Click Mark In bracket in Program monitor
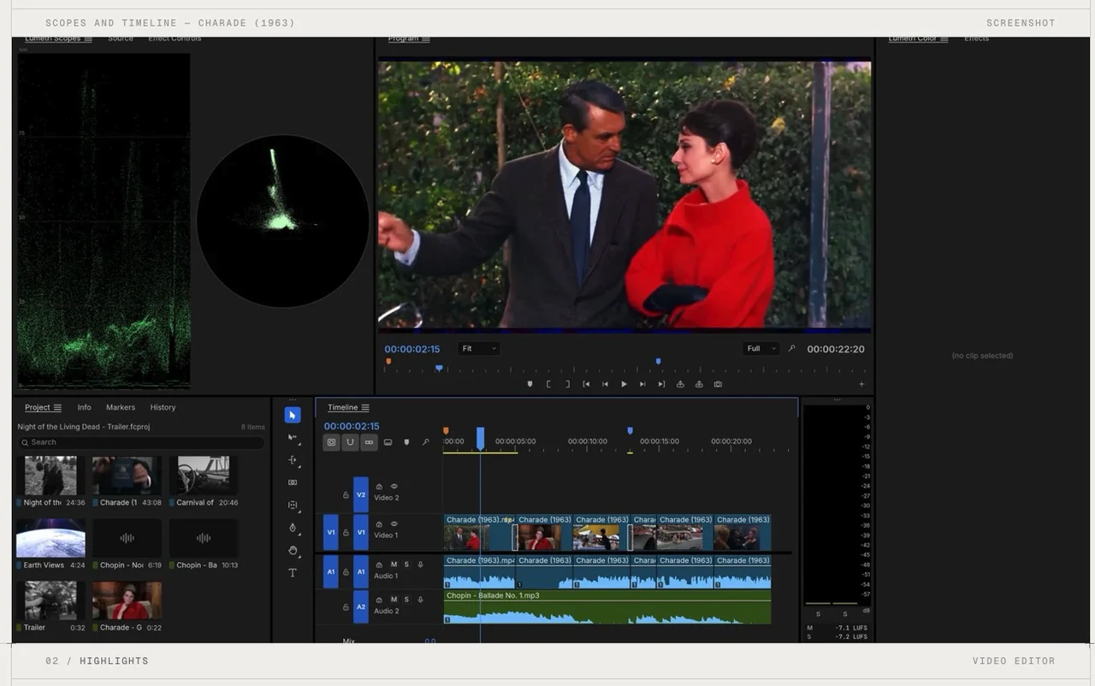This screenshot has height=686, width=1095. (x=548, y=384)
